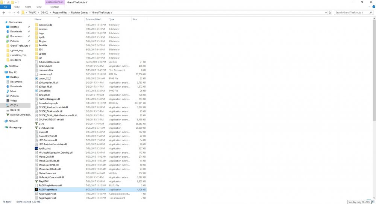Select RAGEPluginHook.eufl file
The width and height of the screenshot is (376, 204).
[50, 186]
